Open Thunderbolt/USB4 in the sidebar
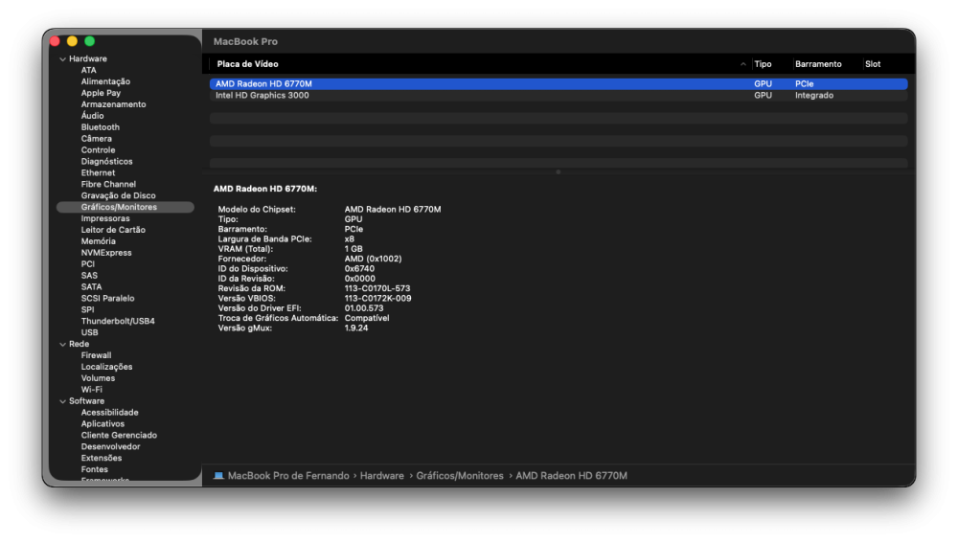The height and width of the screenshot is (543, 958). 118,321
